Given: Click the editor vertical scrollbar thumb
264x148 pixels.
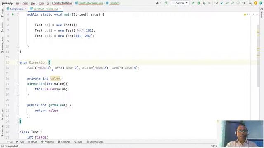Looking at the screenshot, I should click(x=258, y=55).
